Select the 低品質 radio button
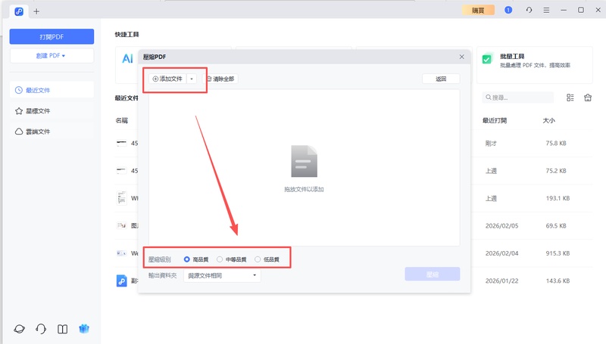This screenshot has height=344, width=606. pyautogui.click(x=258, y=259)
